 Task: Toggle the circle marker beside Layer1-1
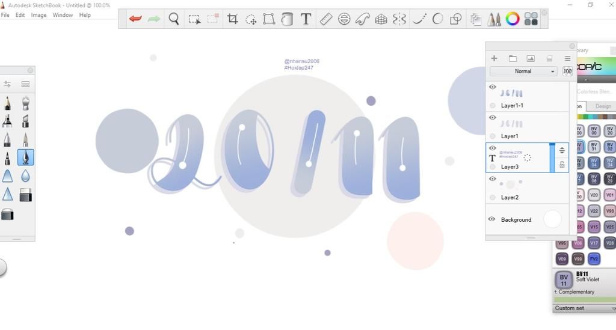coord(493,106)
